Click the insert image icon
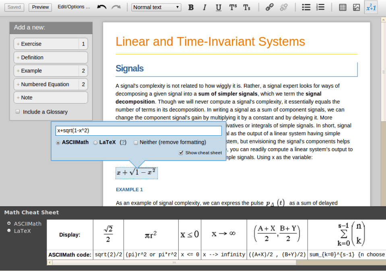 click(356, 7)
